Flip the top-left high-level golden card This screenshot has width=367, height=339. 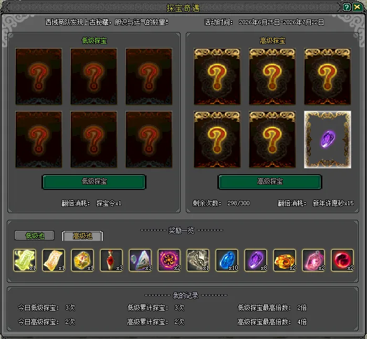(x=217, y=77)
